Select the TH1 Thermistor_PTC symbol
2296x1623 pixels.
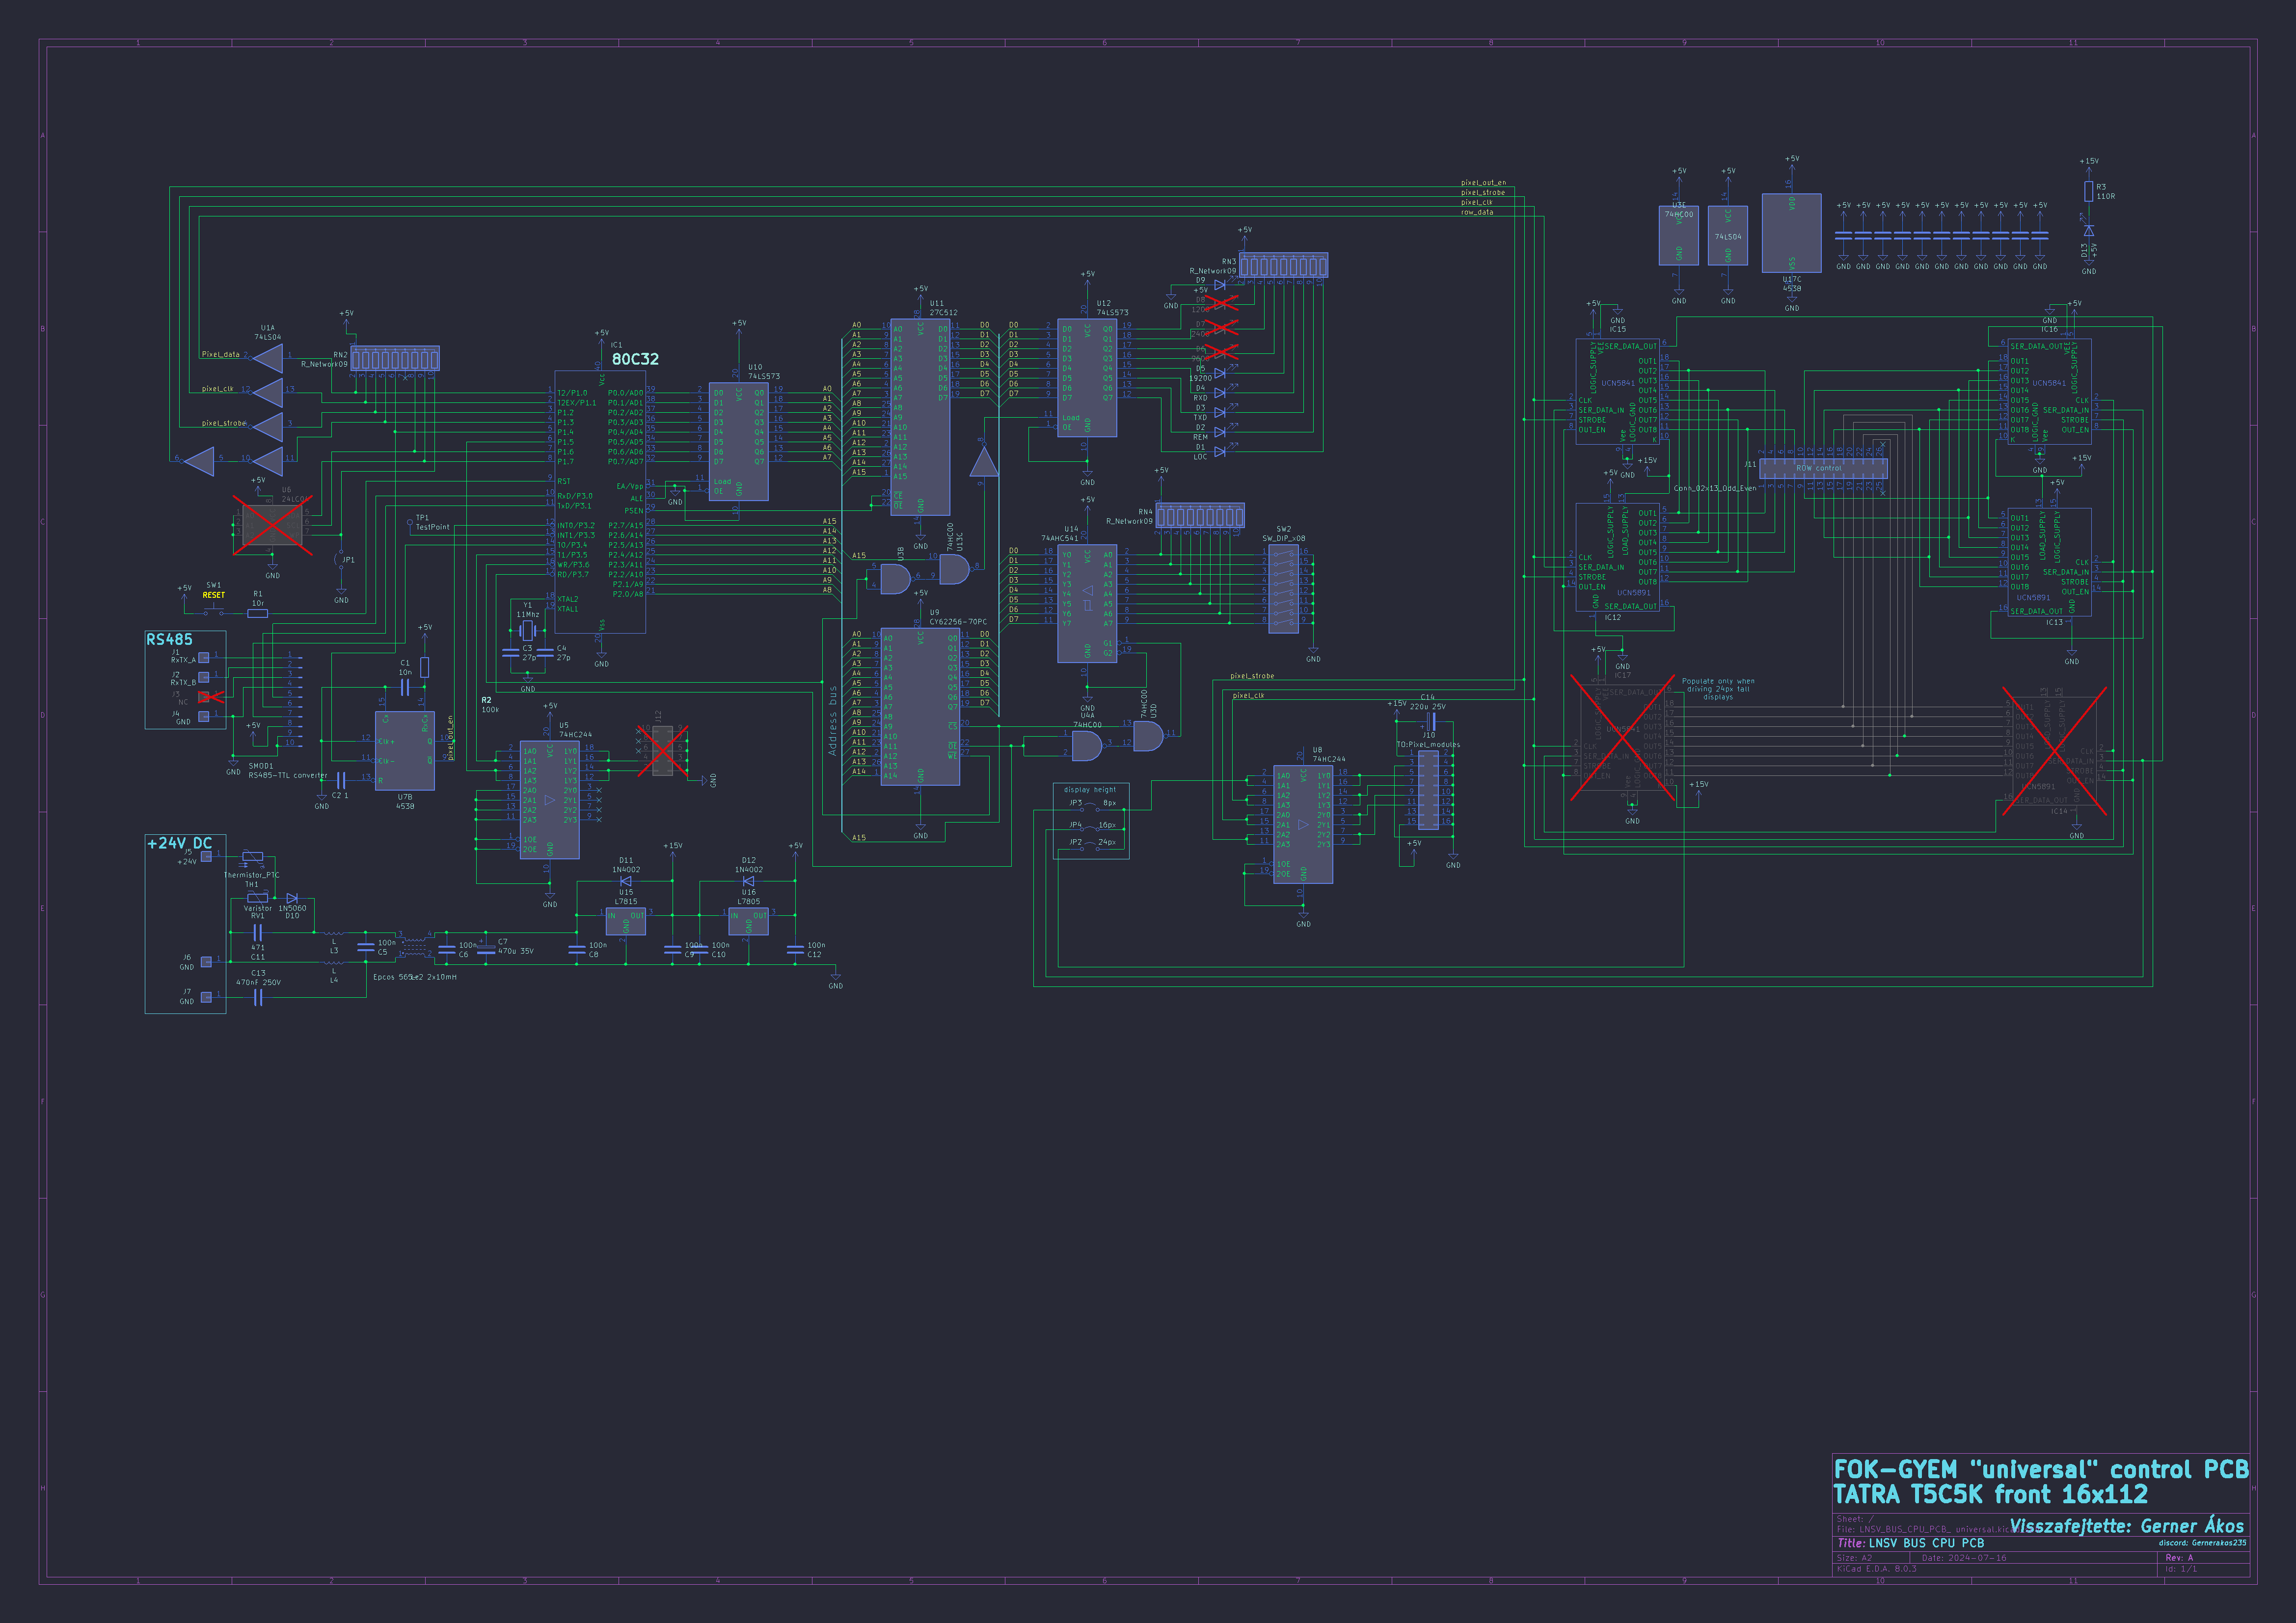click(252, 857)
